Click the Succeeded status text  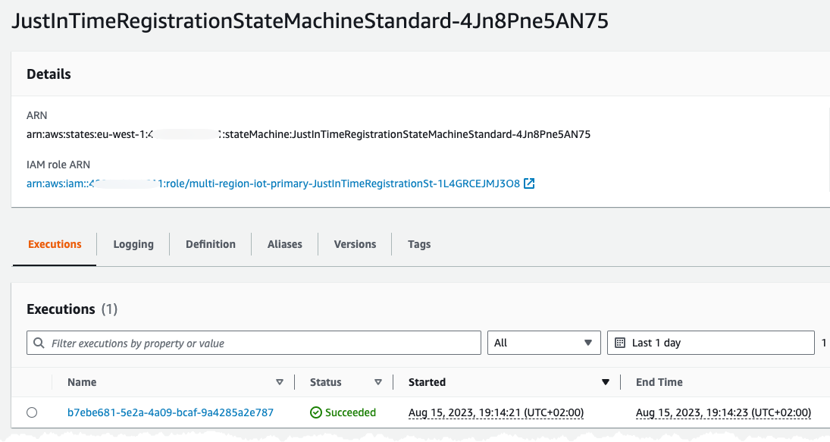point(350,412)
